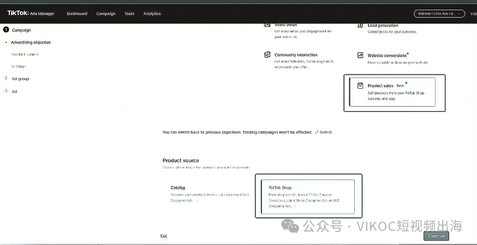This screenshot has height=245, width=477.
Task: Click text 'Drive valuable actions on your website.'
Action: [x=398, y=63]
